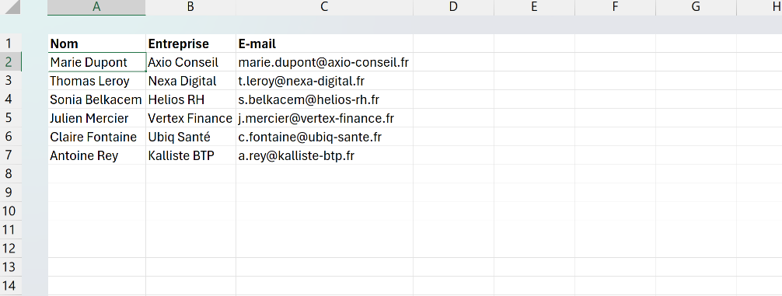Select the whole sheet with the corner triangle

click(12, 7)
